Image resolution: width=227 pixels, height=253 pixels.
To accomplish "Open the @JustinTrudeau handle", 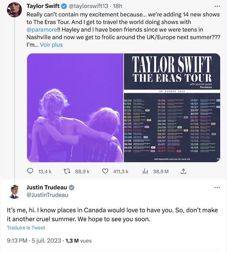I will [x=47, y=195].
